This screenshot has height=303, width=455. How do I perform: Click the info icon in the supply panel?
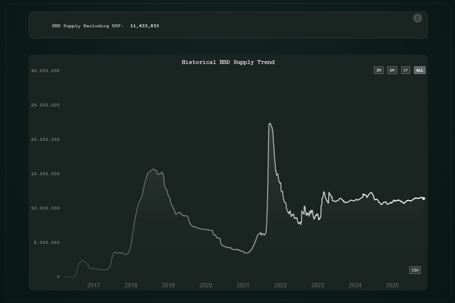pos(417,18)
